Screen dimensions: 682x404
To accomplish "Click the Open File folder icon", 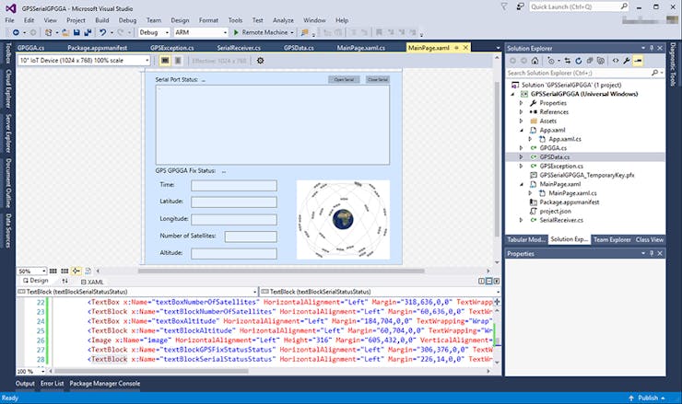I will [x=65, y=32].
